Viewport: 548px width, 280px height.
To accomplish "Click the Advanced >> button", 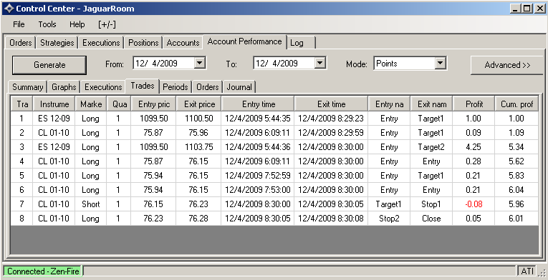I will tap(507, 65).
